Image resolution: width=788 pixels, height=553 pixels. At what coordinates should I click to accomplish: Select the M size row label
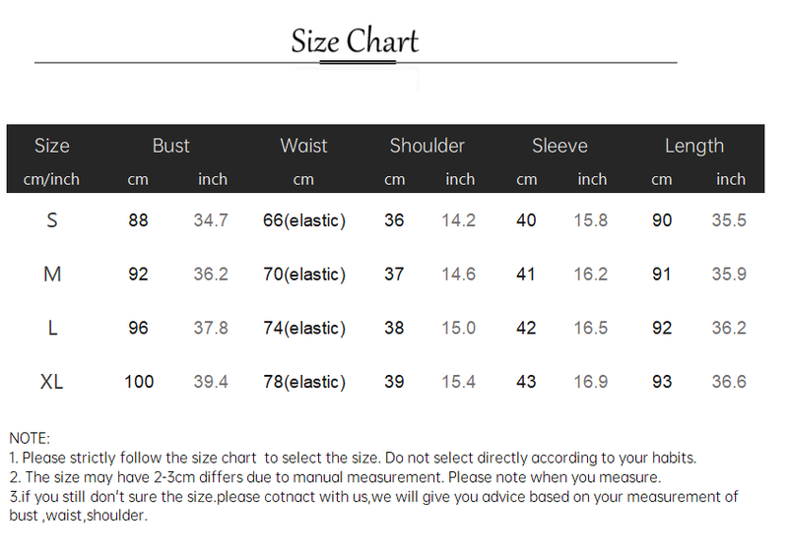pyautogui.click(x=52, y=275)
